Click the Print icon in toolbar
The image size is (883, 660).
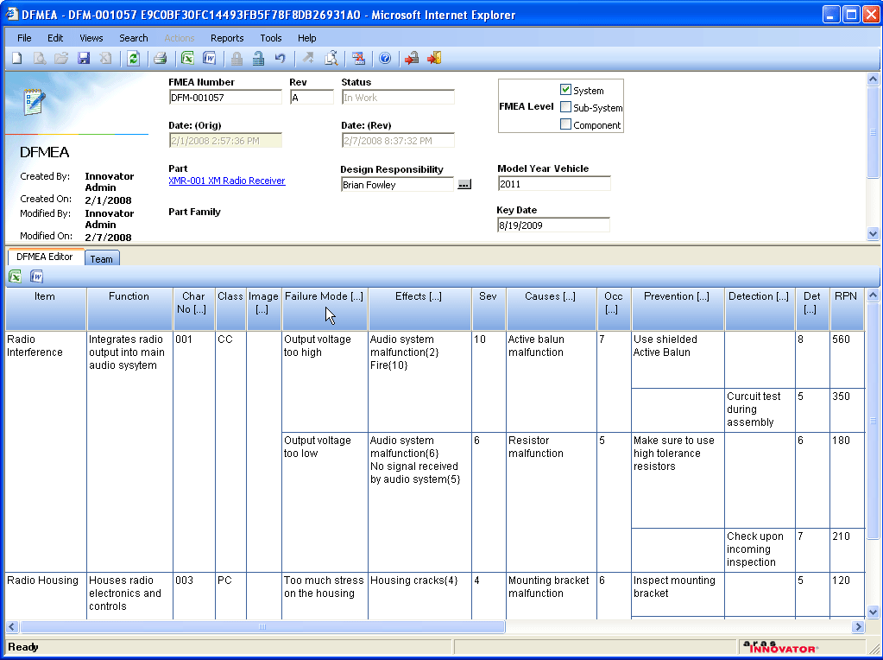pyautogui.click(x=160, y=59)
